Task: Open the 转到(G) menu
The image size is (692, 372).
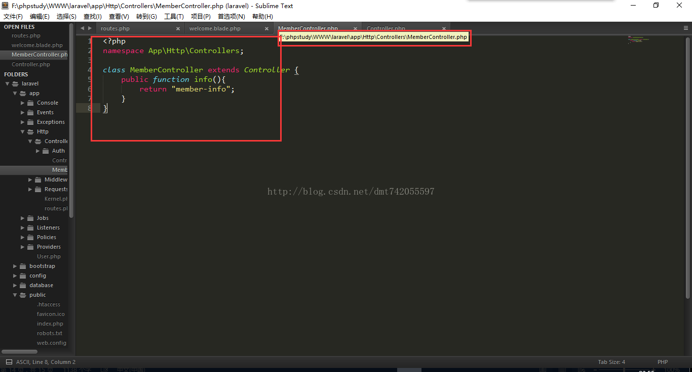Action: point(146,17)
